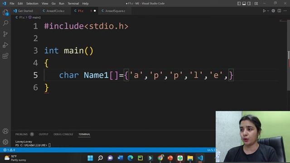Open the Accounts menu icon
The width and height of the screenshot is (290, 163).
pyautogui.click(x=5, y=131)
